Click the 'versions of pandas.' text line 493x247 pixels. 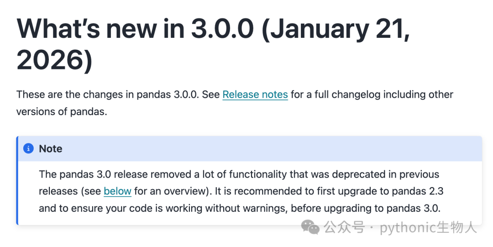[x=62, y=111]
